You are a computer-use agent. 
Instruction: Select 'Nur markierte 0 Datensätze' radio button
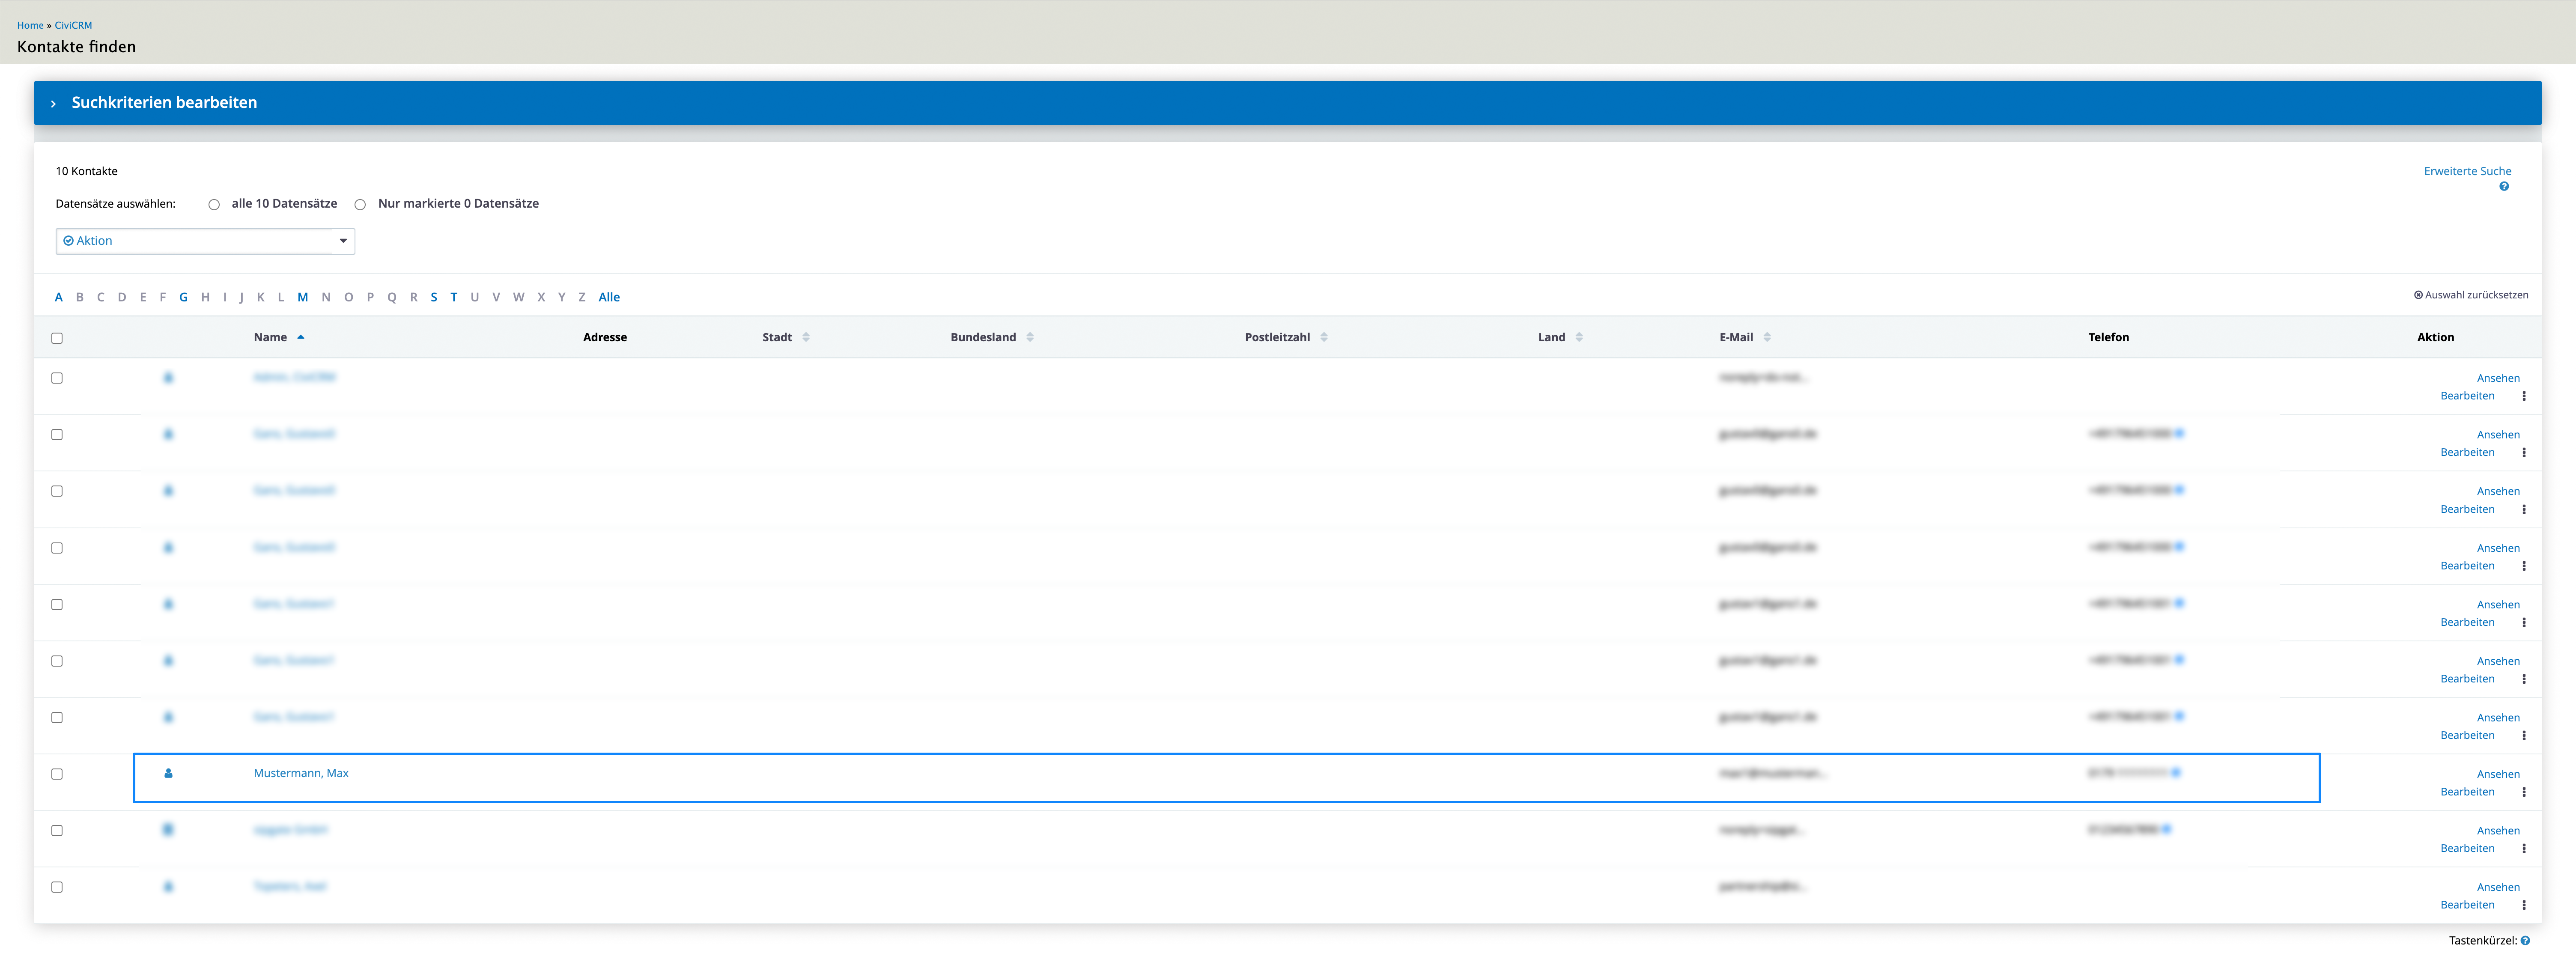360,205
